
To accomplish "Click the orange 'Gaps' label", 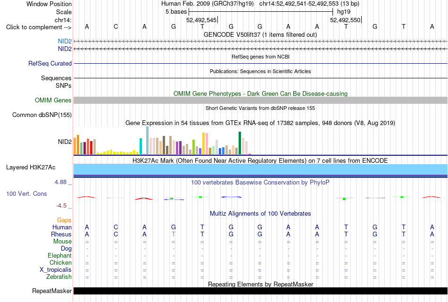I will pyautogui.click(x=64, y=220).
